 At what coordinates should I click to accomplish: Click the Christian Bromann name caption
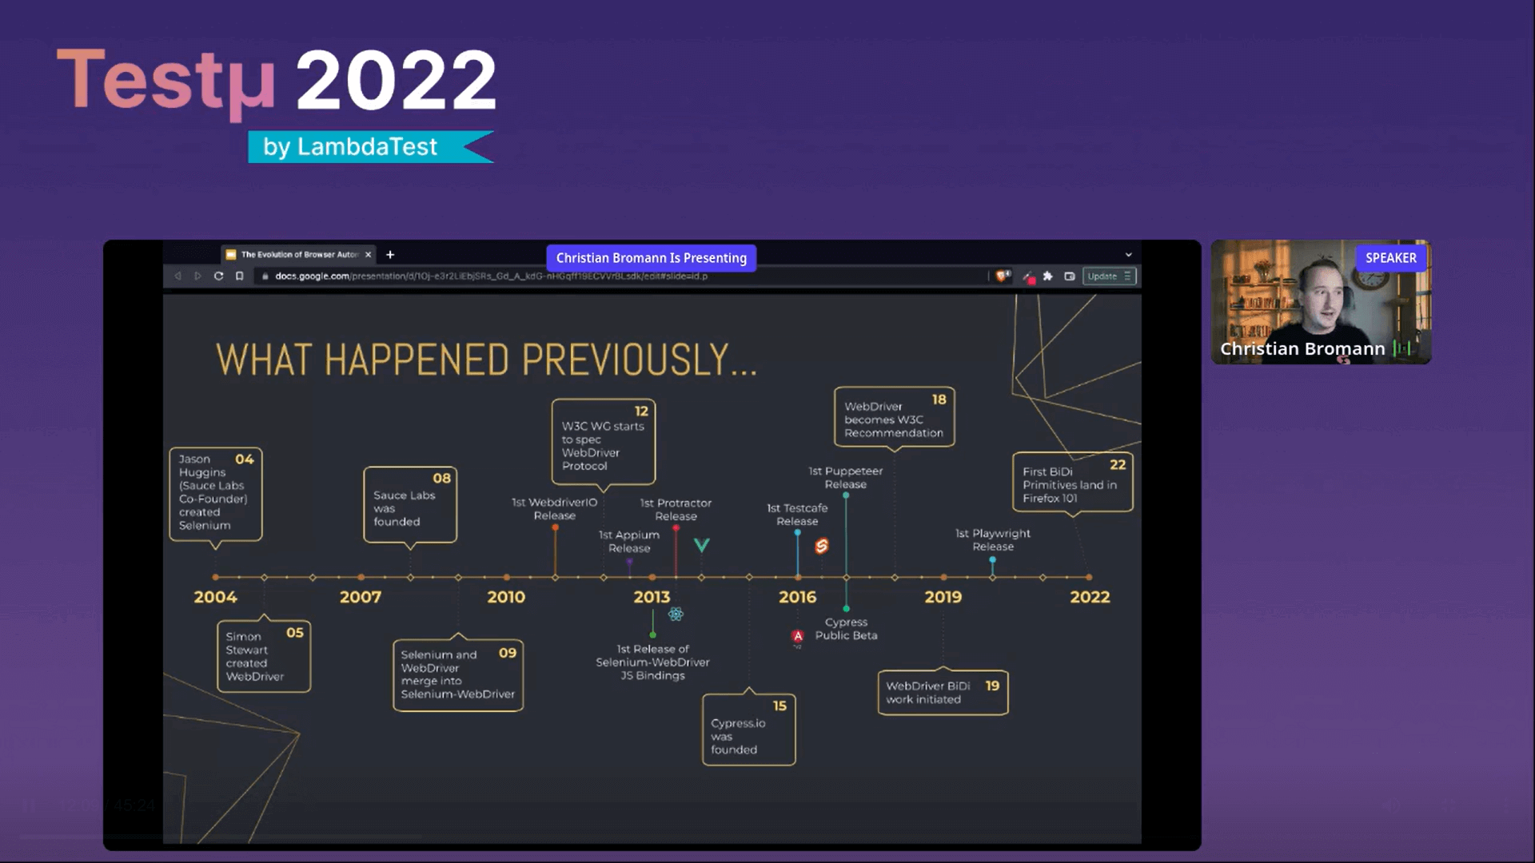coord(1302,349)
